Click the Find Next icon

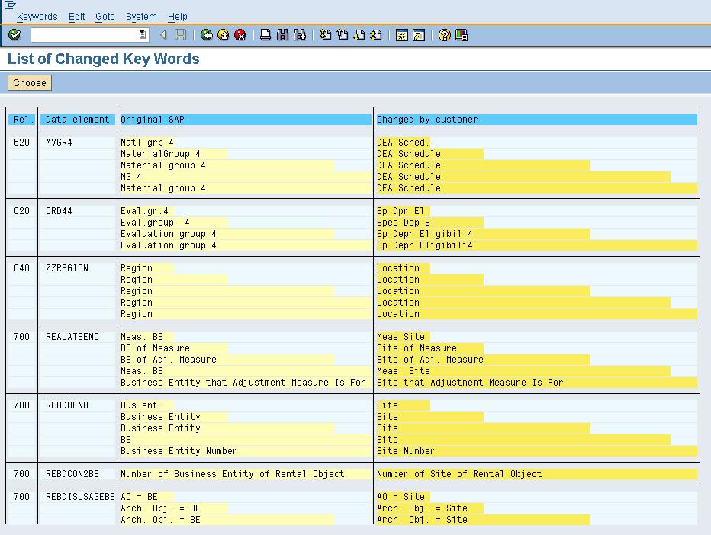pyautogui.click(x=298, y=34)
